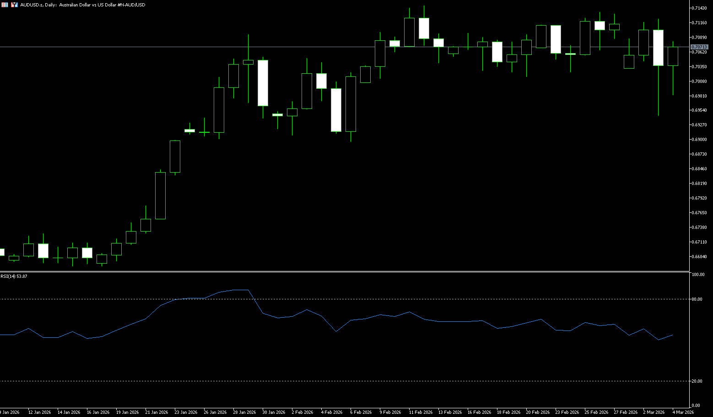Click the One Click Trading panel icon
Screen dimensions: 713x417
pyautogui.click(x=5, y=5)
